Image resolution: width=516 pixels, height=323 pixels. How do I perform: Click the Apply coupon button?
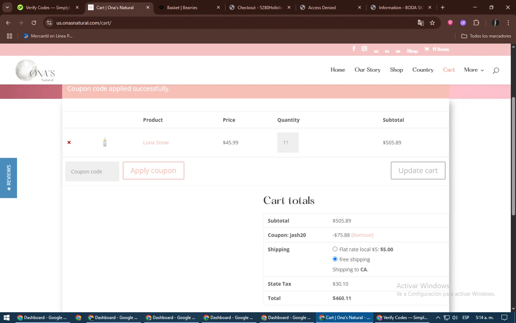(x=153, y=170)
